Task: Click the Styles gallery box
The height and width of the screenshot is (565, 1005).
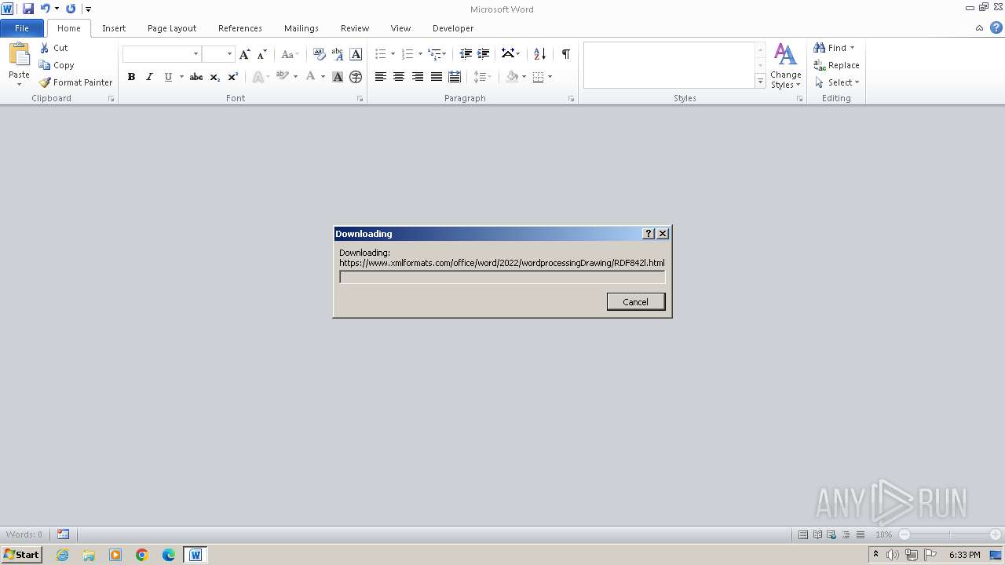Action: (x=669, y=65)
